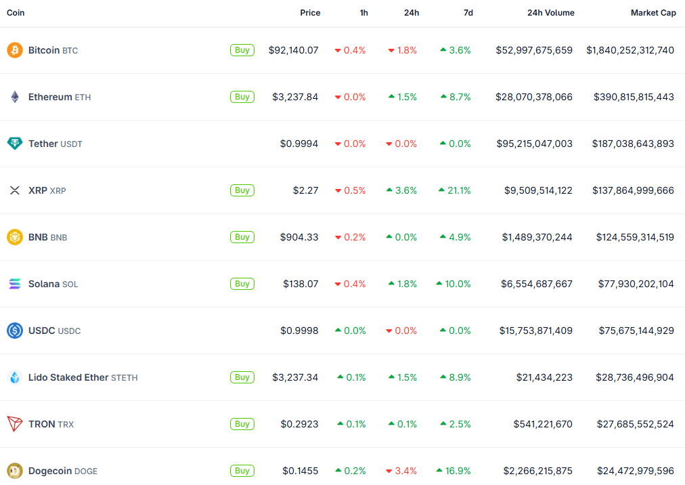The width and height of the screenshot is (685, 485).
Task: Click the XRP logo icon
Action: pos(15,190)
